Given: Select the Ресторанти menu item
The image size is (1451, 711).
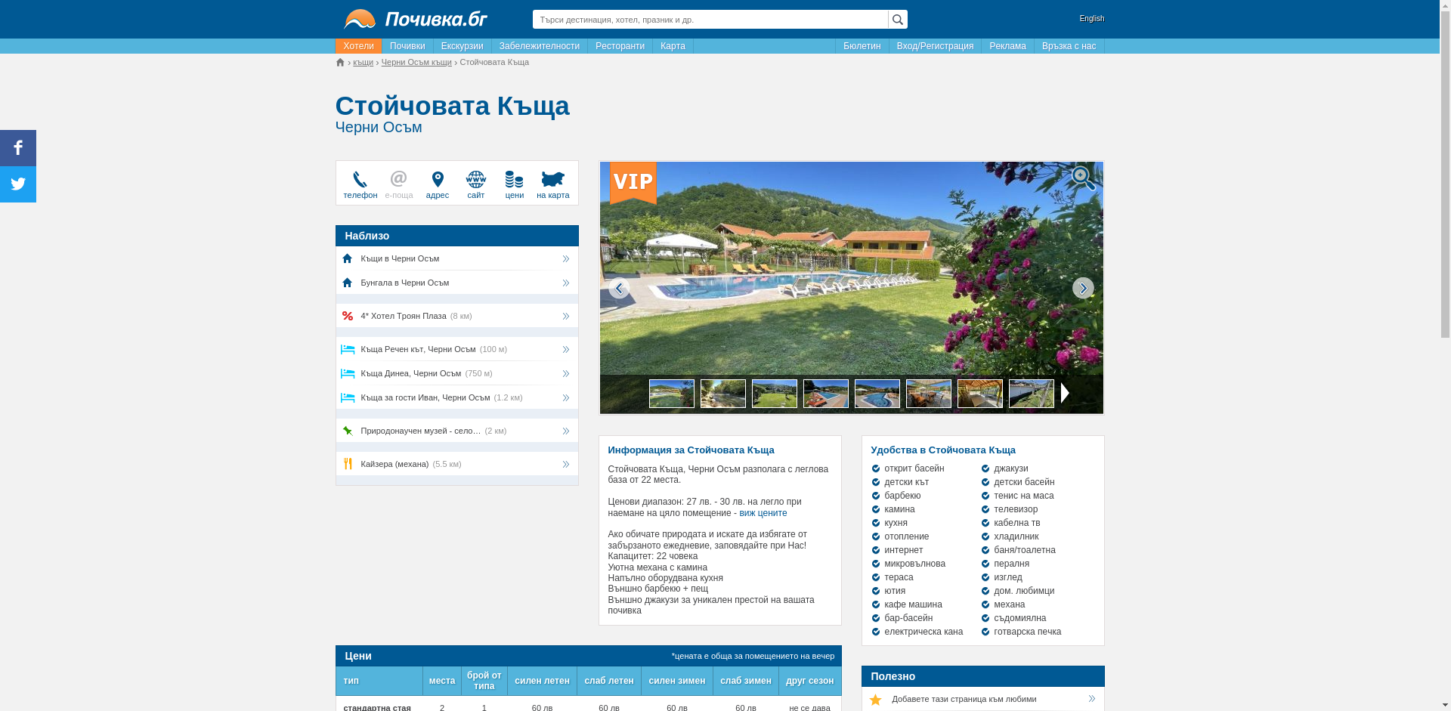Looking at the screenshot, I should pos(620,46).
